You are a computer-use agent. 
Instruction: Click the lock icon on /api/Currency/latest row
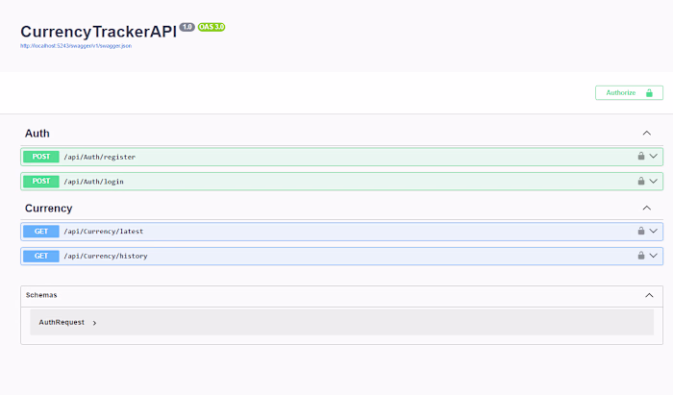click(641, 231)
